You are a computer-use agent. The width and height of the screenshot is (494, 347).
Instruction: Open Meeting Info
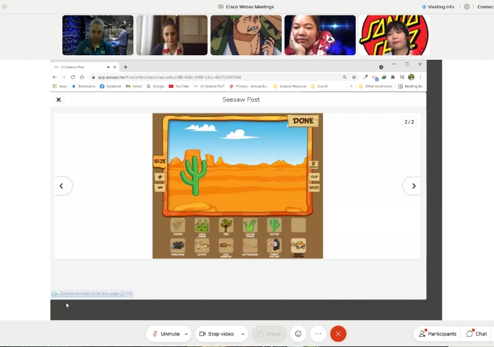coord(438,6)
